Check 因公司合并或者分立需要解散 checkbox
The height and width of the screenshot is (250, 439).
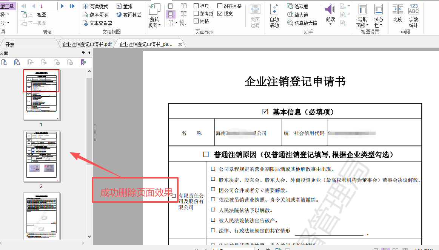click(213, 189)
